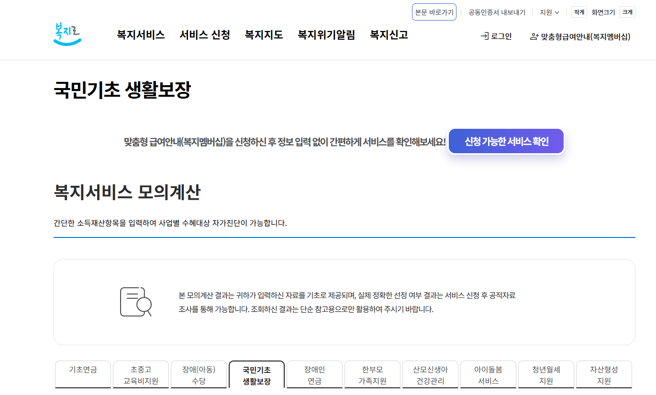Switch to the 장애인 연금 tab
Screen dimensions: 656x395
pyautogui.click(x=314, y=374)
